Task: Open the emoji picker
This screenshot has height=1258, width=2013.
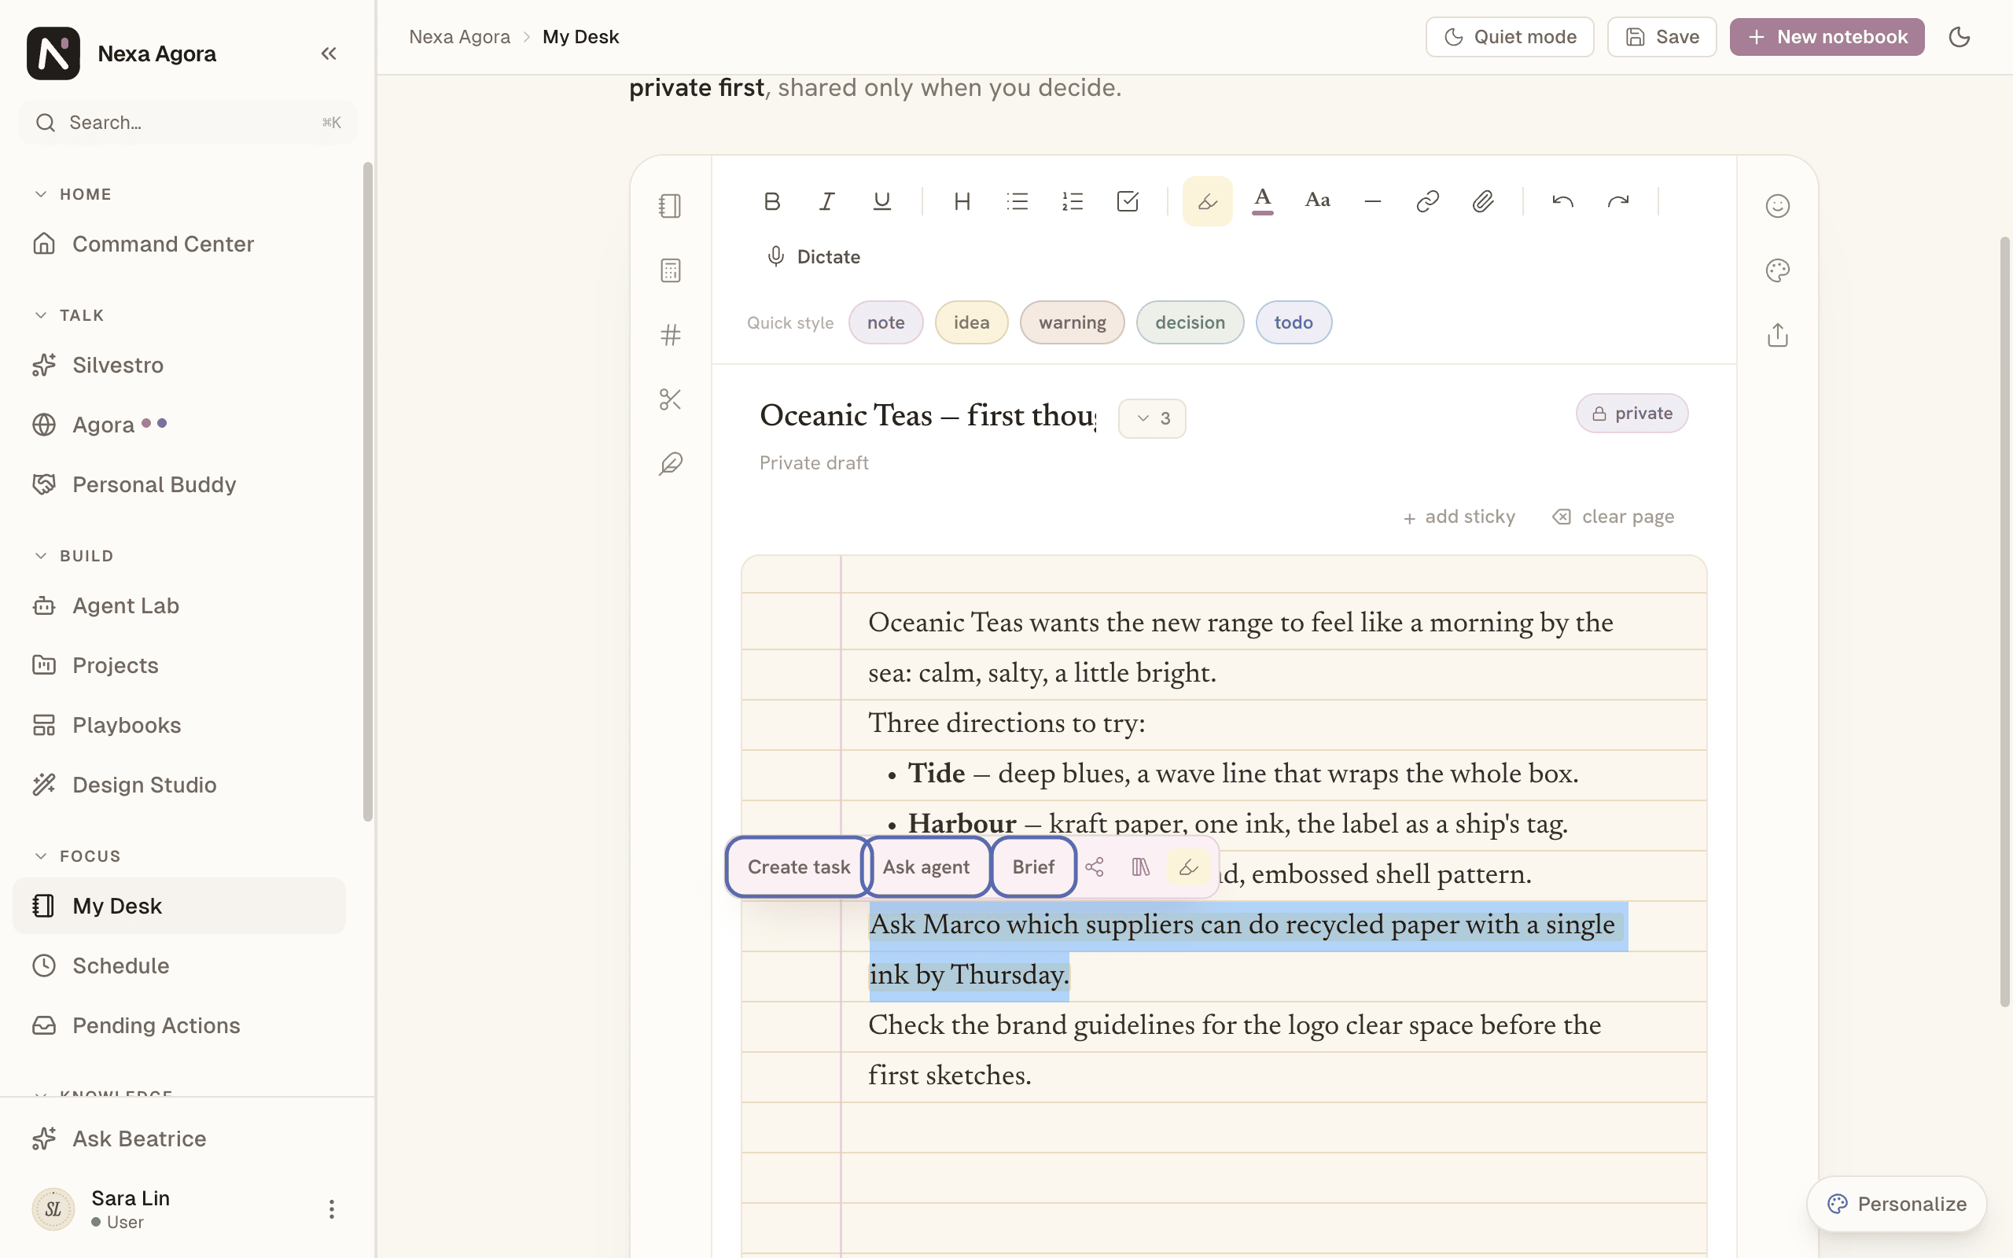Action: pos(1778,205)
